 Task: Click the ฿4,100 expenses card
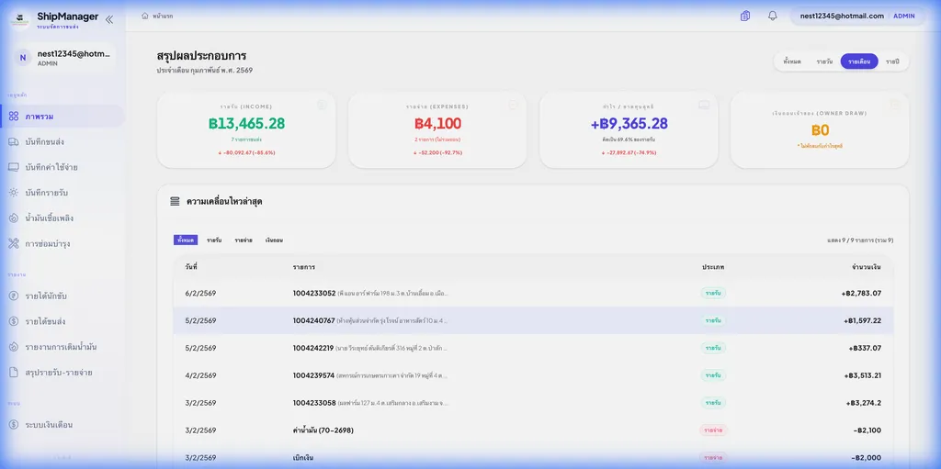[x=437, y=129]
